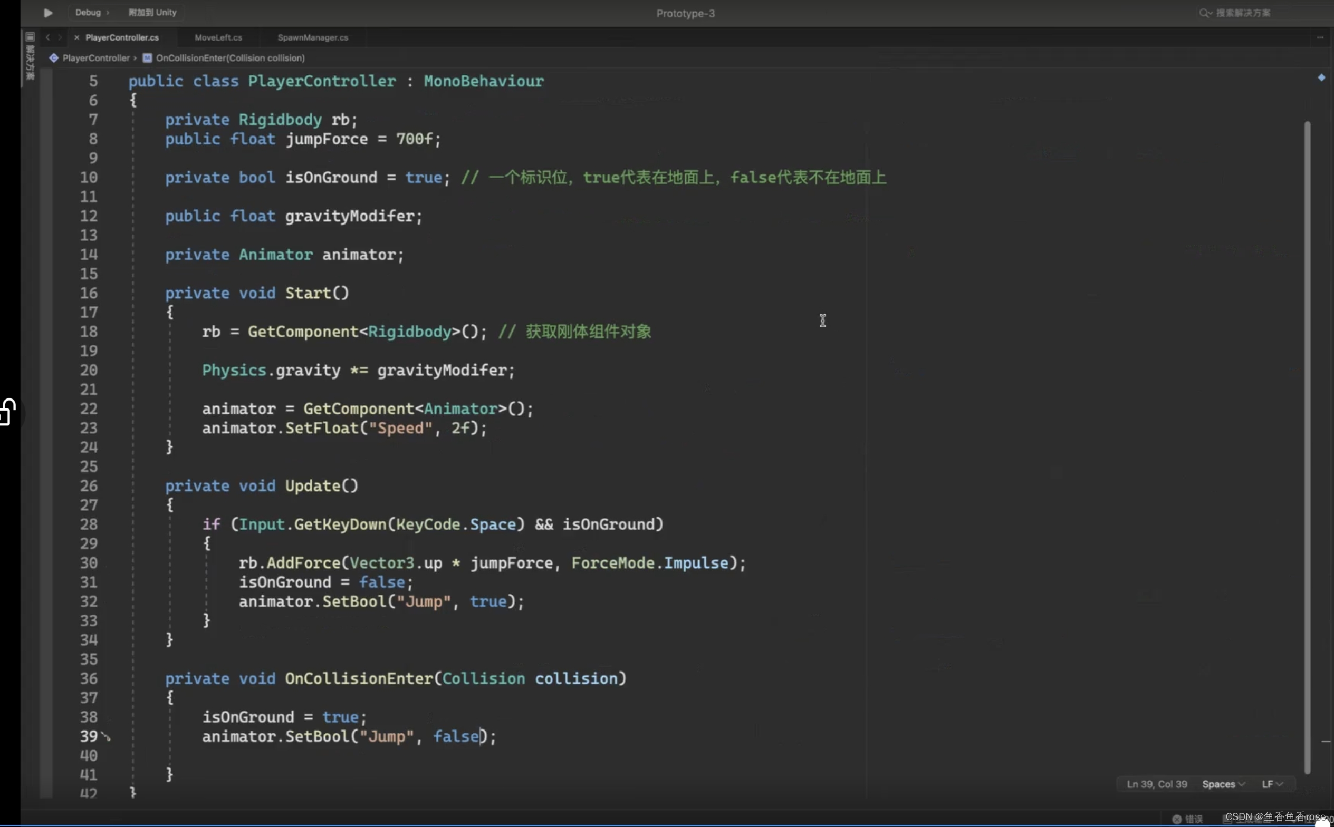Click the OnCollisionEnter method breadcrumb icon
This screenshot has width=1334, height=827.
click(147, 58)
